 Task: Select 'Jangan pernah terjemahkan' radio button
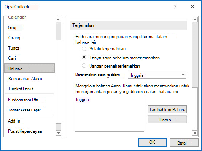(84, 65)
